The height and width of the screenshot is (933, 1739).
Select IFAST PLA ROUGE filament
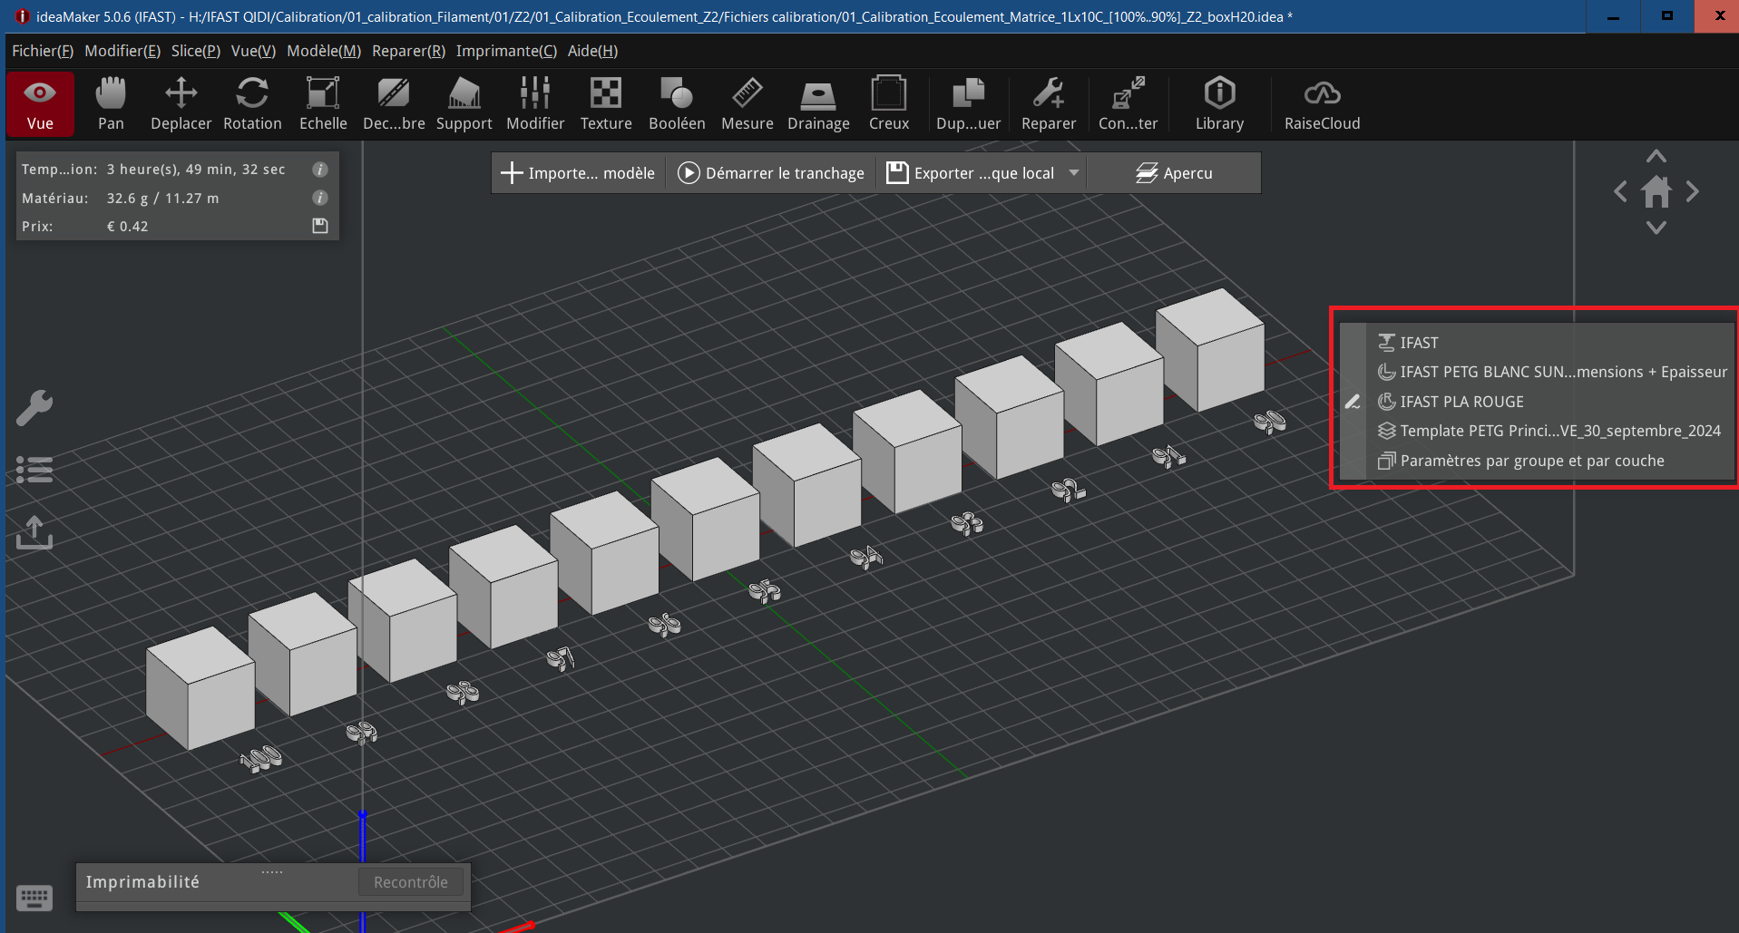pos(1461,402)
